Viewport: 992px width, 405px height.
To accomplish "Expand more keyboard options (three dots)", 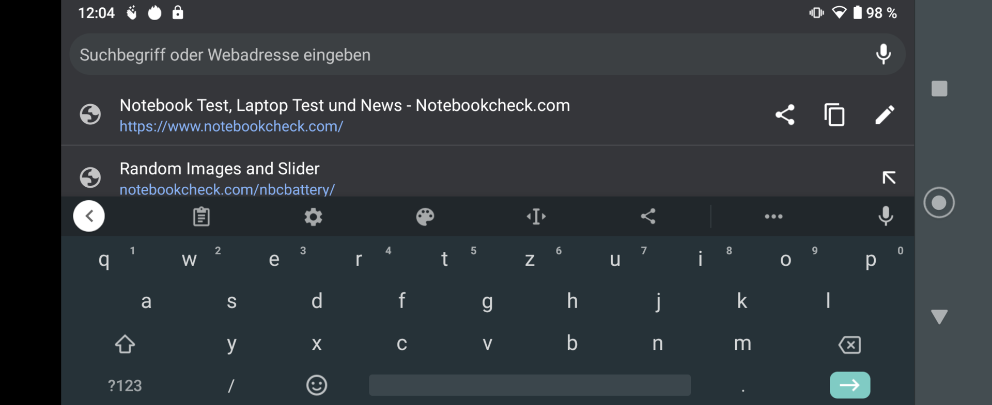I will pyautogui.click(x=773, y=217).
